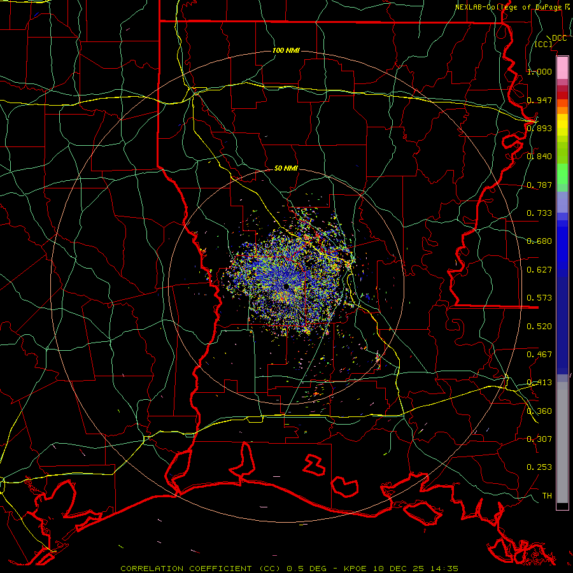The width and height of the screenshot is (573, 573).
Task: Click the 0.680 value on the color scale
Action: click(x=539, y=241)
